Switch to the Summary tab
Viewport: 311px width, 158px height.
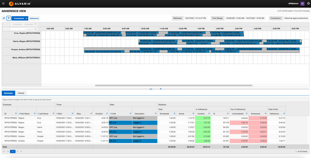click(x=8, y=93)
